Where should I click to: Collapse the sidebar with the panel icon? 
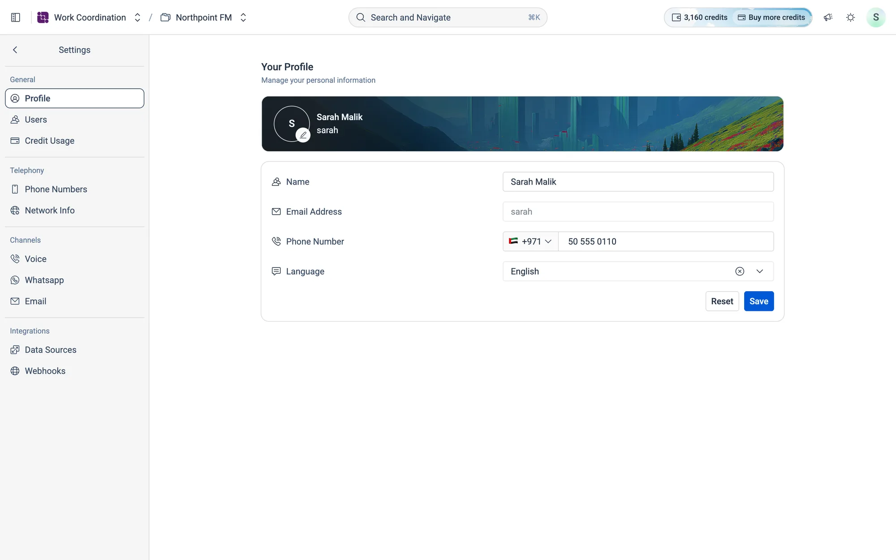point(16,17)
